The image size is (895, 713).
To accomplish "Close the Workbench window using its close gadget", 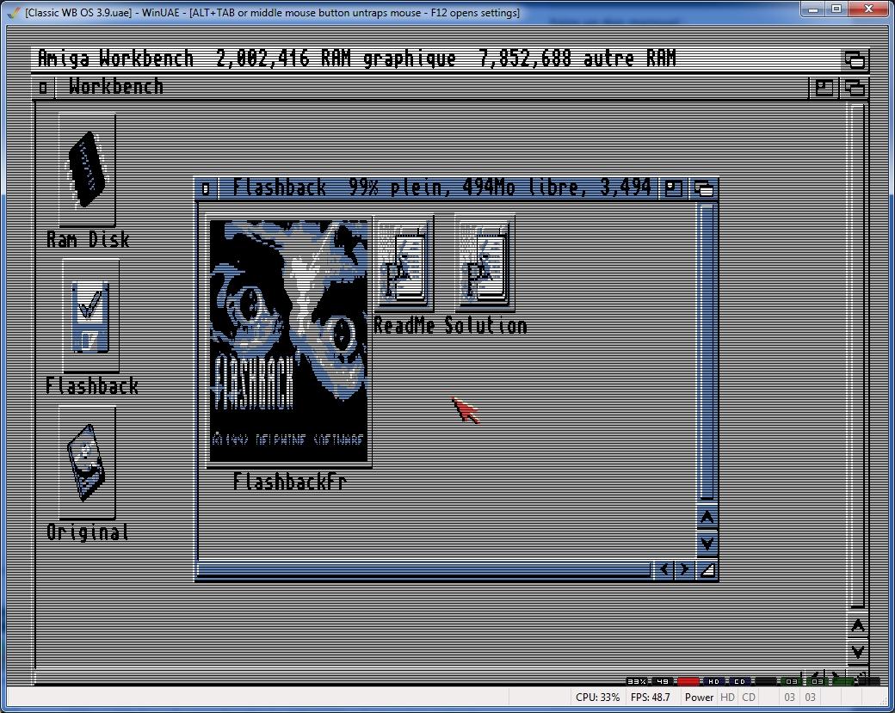I will [43, 87].
